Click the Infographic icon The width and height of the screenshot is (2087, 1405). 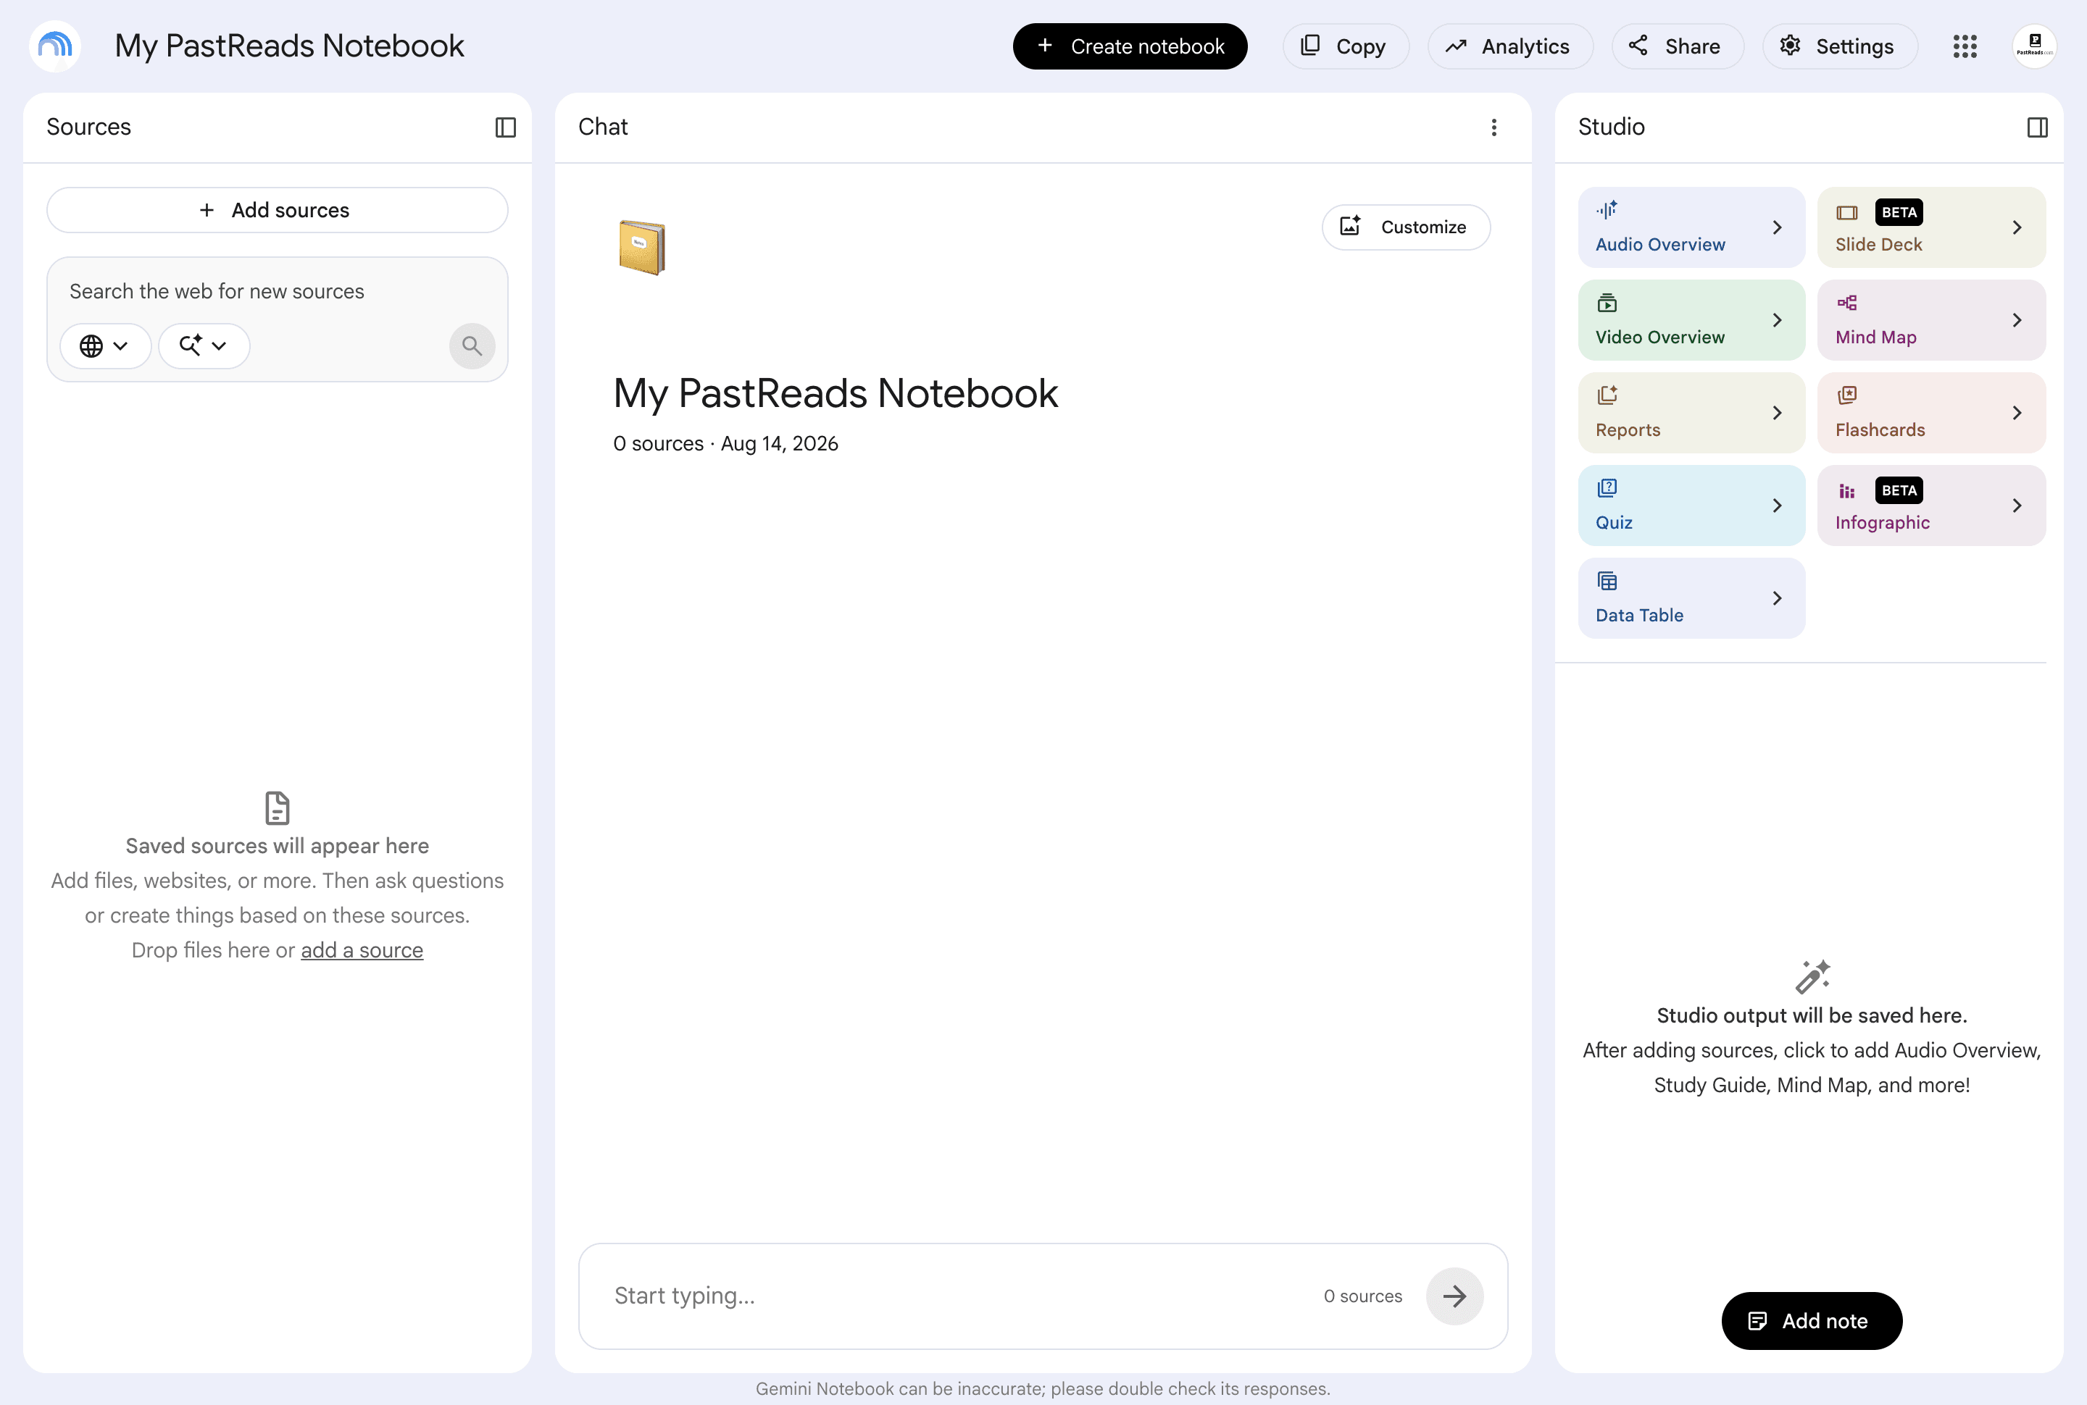coord(1846,491)
